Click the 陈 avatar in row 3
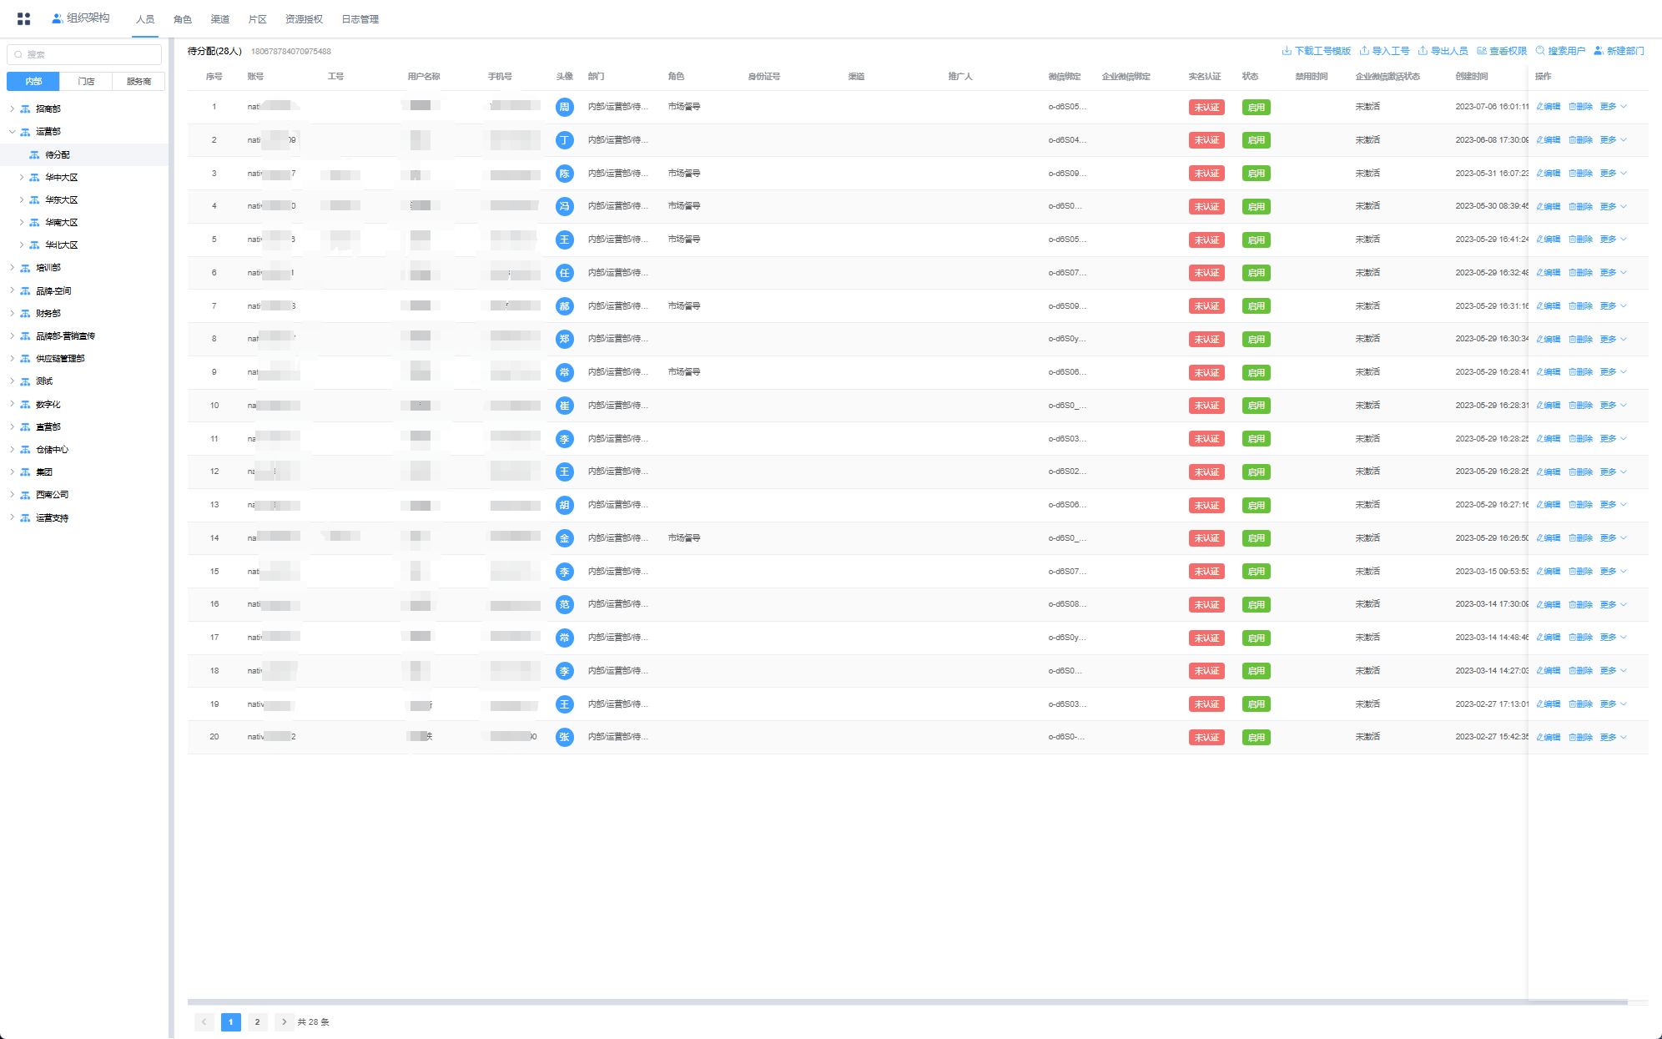Screen dimensions: 1662x1039 [564, 174]
